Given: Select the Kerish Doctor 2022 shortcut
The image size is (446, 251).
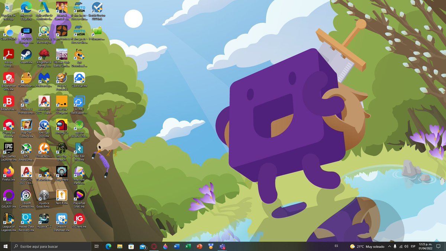Looking at the screenshot, I should [x=97, y=11].
